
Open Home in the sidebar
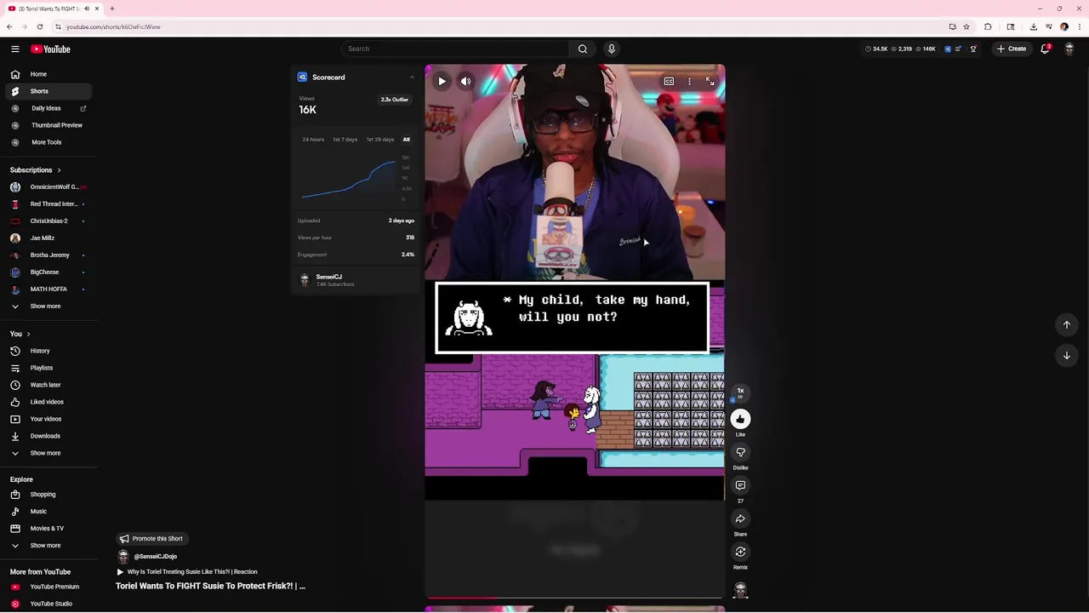(x=49, y=74)
